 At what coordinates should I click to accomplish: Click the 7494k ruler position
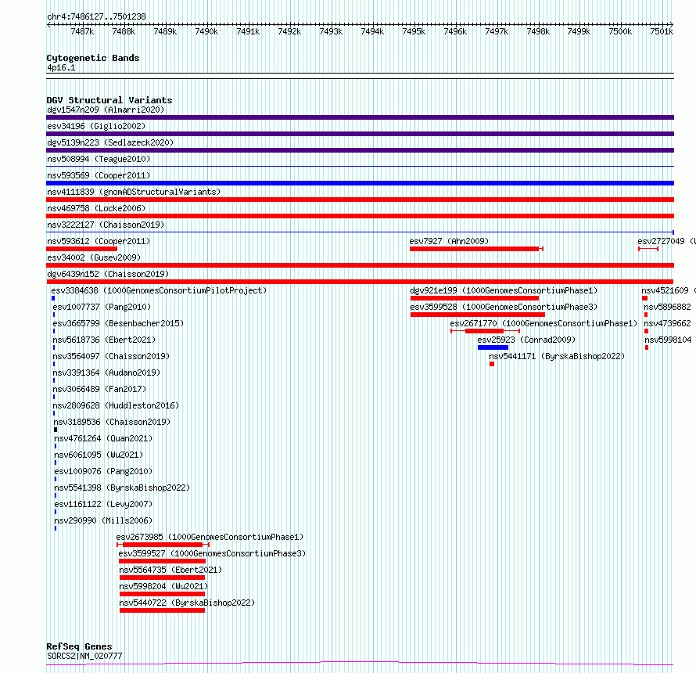click(372, 31)
